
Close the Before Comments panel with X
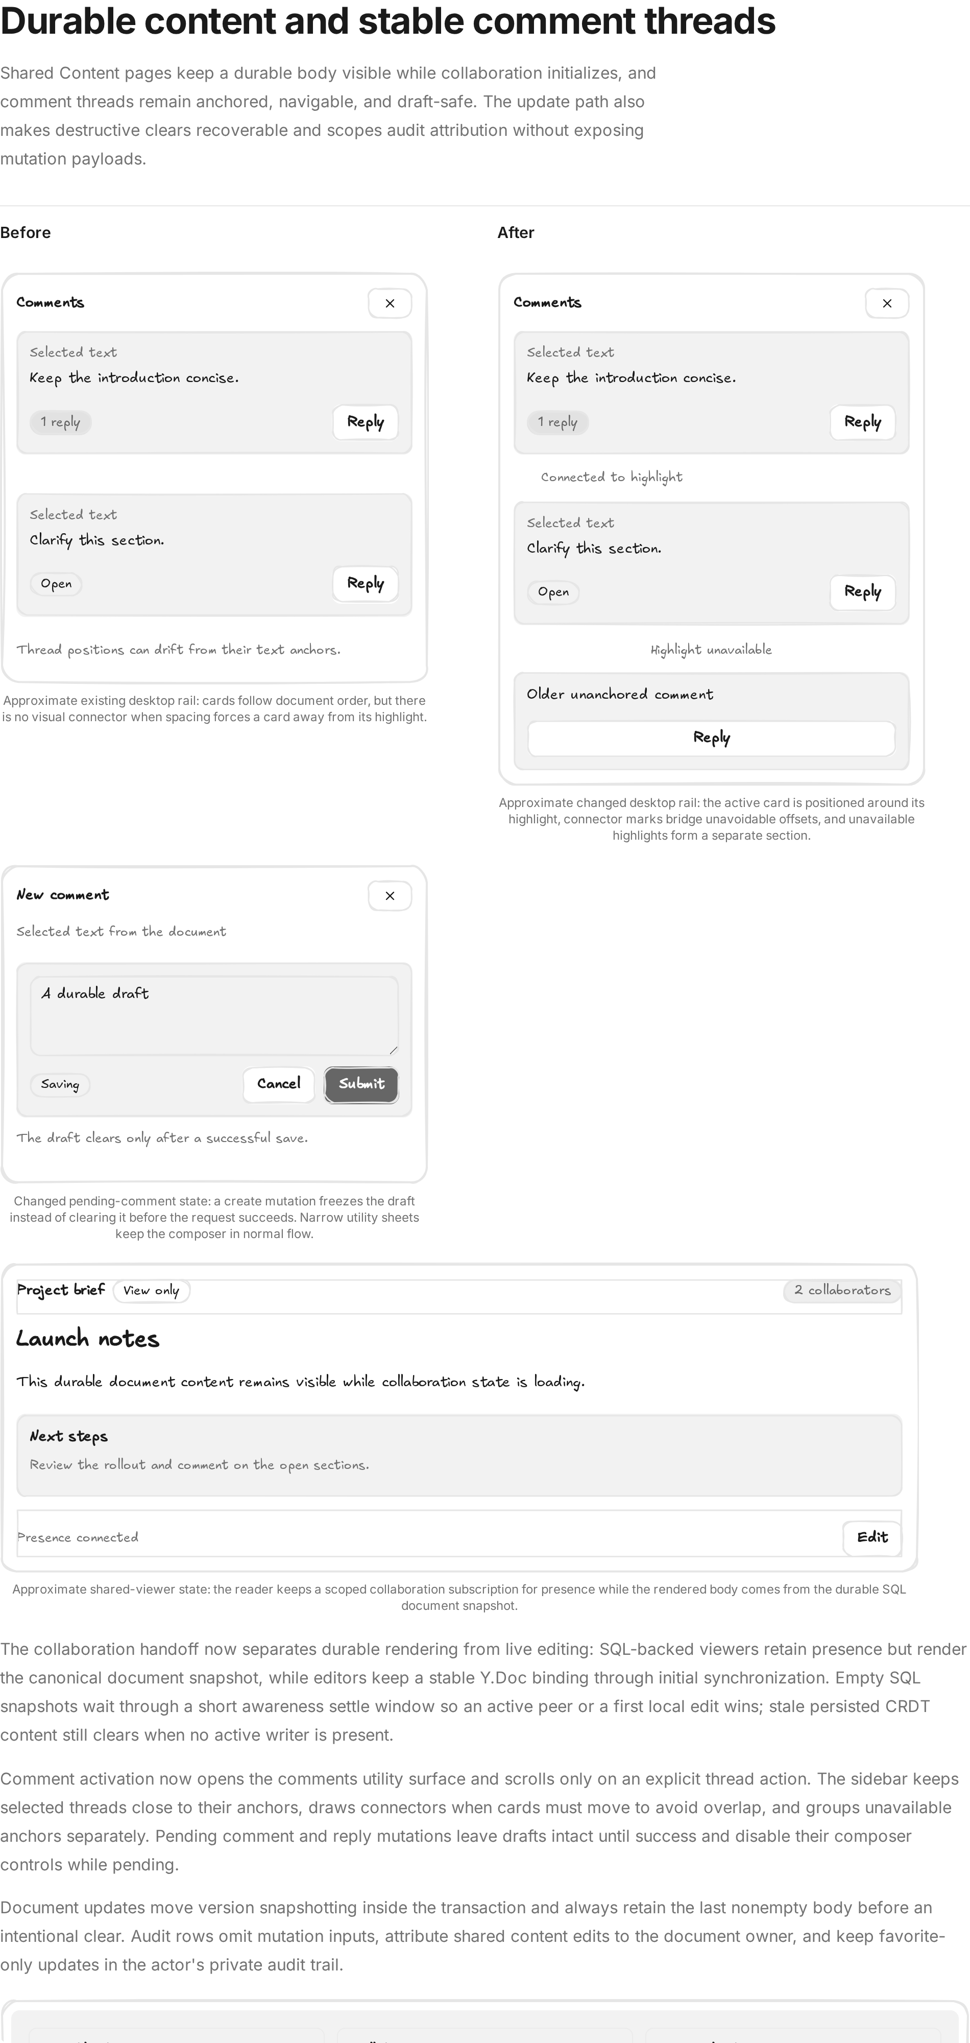click(390, 303)
